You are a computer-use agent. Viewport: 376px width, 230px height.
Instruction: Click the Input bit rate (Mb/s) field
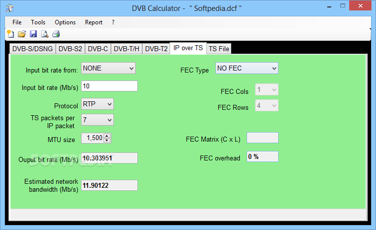(109, 86)
